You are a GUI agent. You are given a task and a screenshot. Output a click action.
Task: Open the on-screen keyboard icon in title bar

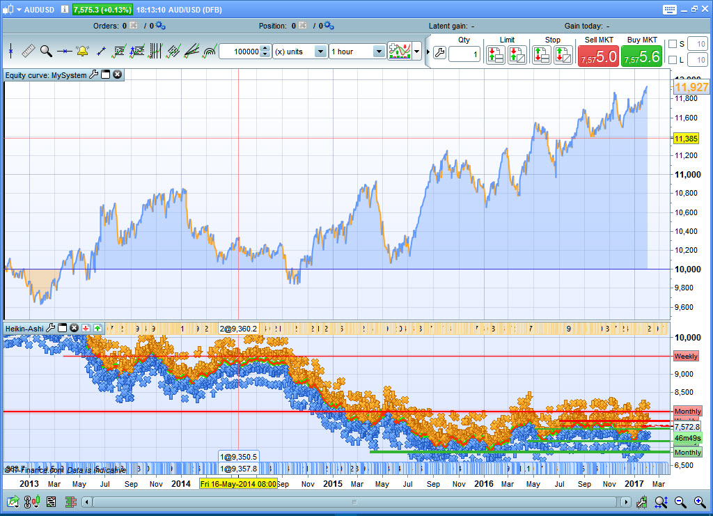pos(669,10)
